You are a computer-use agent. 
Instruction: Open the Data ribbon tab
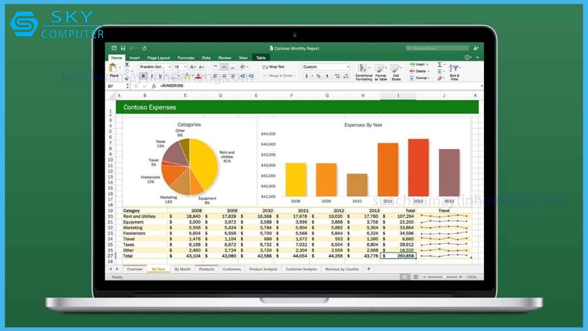tap(206, 58)
